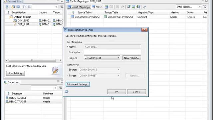Clear the Table Mappings search filter icon

pos(205,7)
